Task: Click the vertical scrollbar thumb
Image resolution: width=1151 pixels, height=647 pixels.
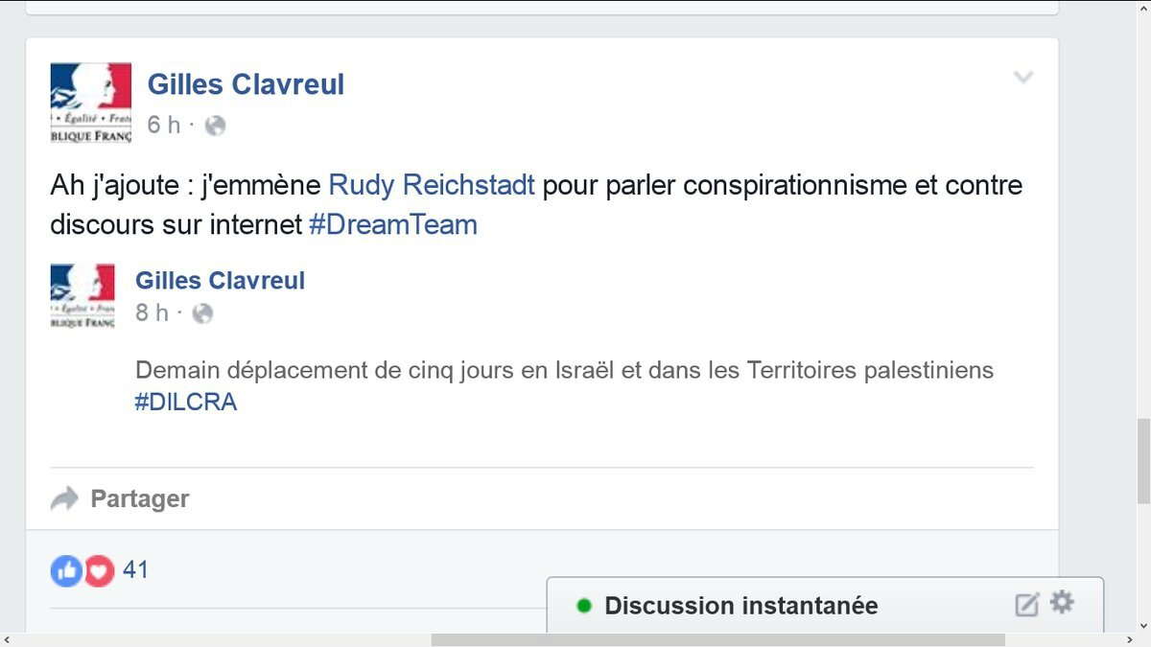Action: (1143, 460)
